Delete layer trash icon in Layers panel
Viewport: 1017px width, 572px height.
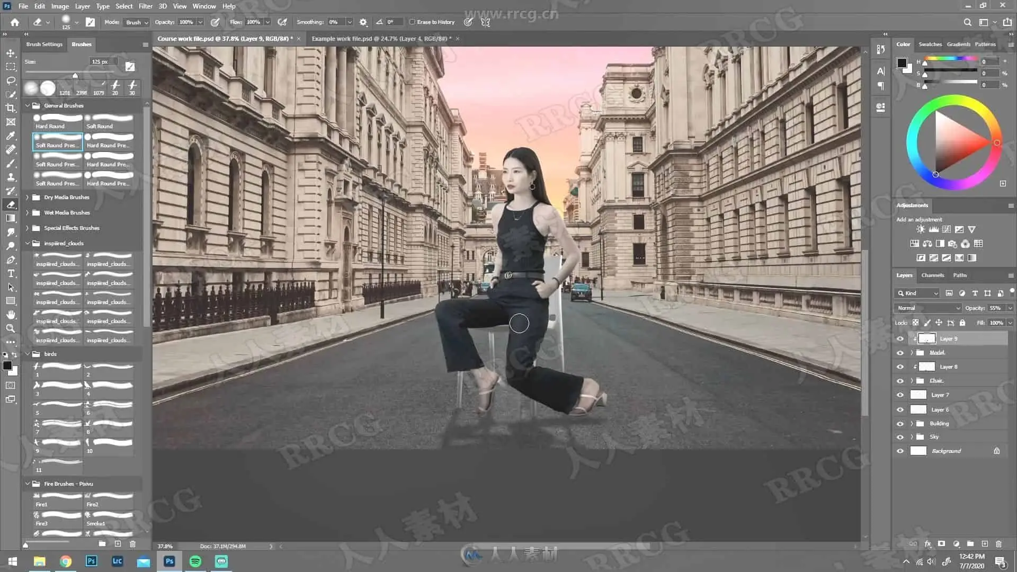[x=998, y=544]
